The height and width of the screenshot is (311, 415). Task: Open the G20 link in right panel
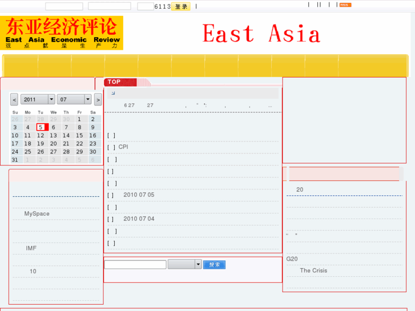point(292,259)
